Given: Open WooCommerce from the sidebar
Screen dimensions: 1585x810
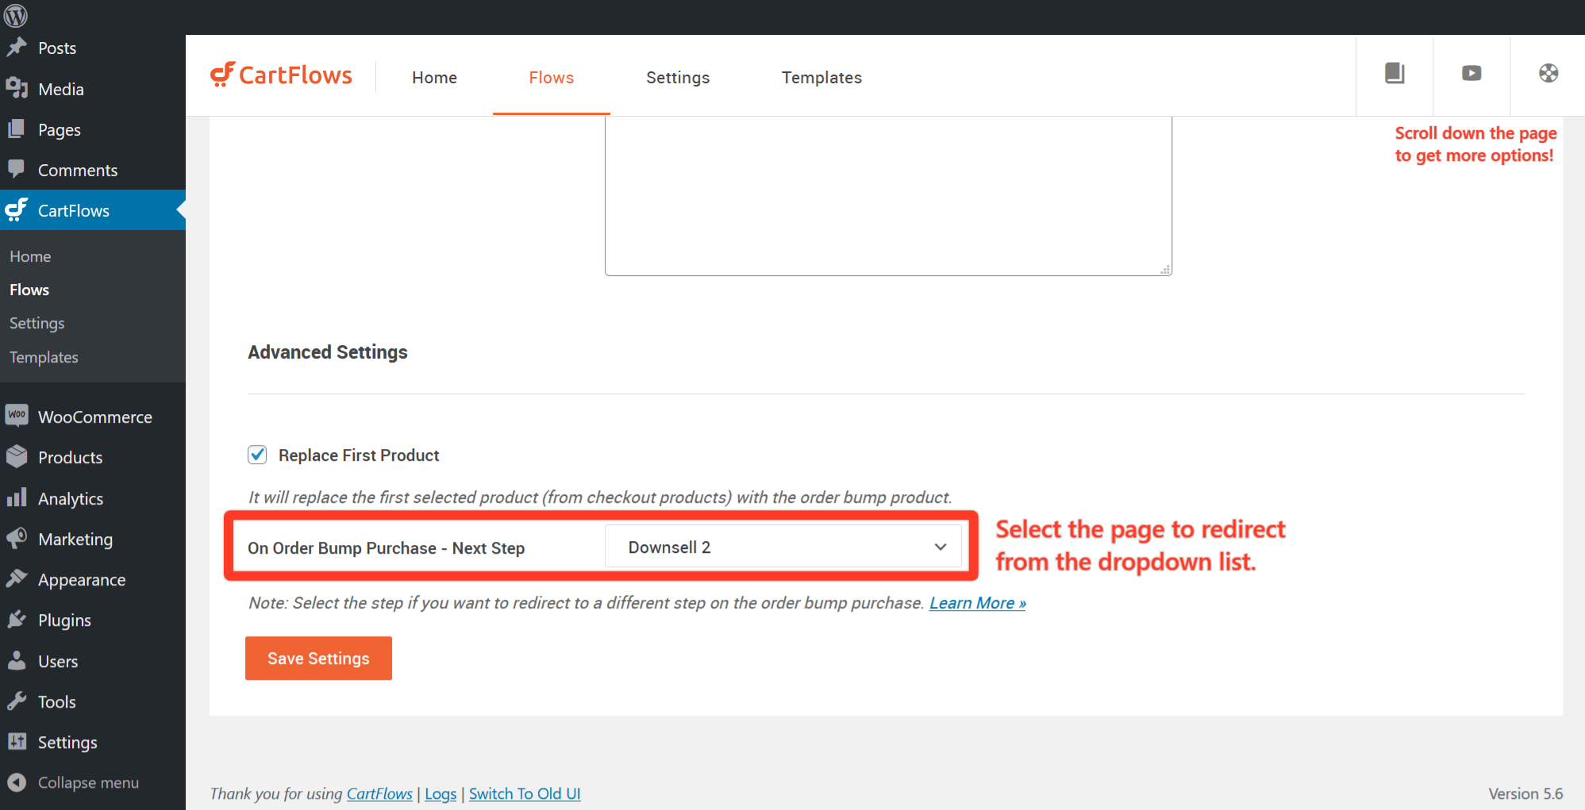Looking at the screenshot, I should [x=94, y=417].
